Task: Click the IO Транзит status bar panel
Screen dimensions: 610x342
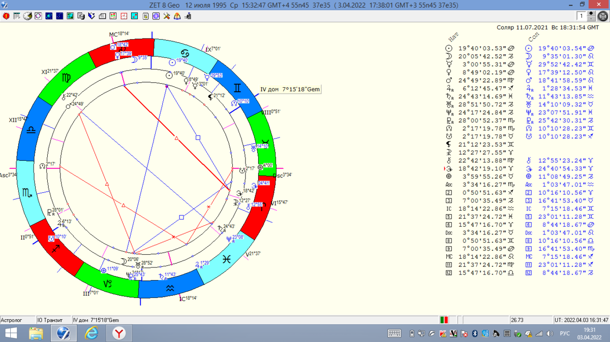Action: [x=54, y=320]
